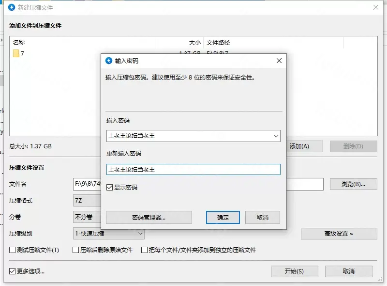Viewport: 387px width, 286px height.
Task: Close the 输入密码 dialog
Action: 279,61
